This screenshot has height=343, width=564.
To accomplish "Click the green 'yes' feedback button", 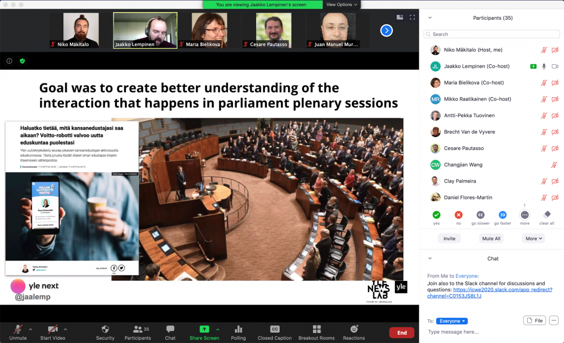I will pos(436,215).
